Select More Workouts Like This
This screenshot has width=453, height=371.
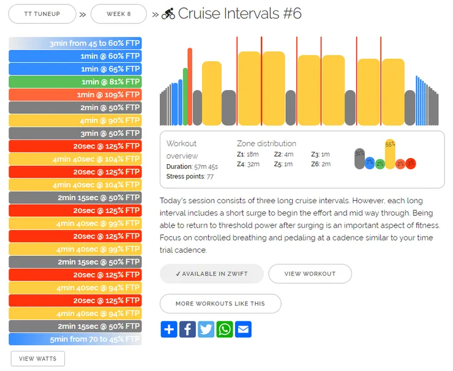click(x=220, y=304)
